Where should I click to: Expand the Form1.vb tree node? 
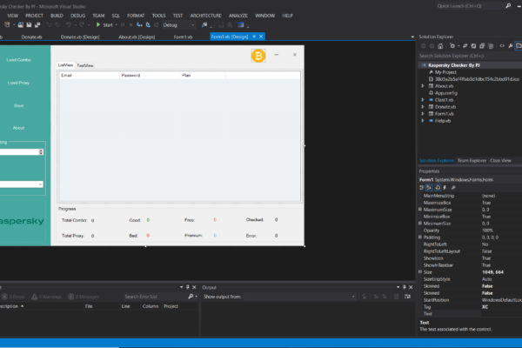(423, 114)
